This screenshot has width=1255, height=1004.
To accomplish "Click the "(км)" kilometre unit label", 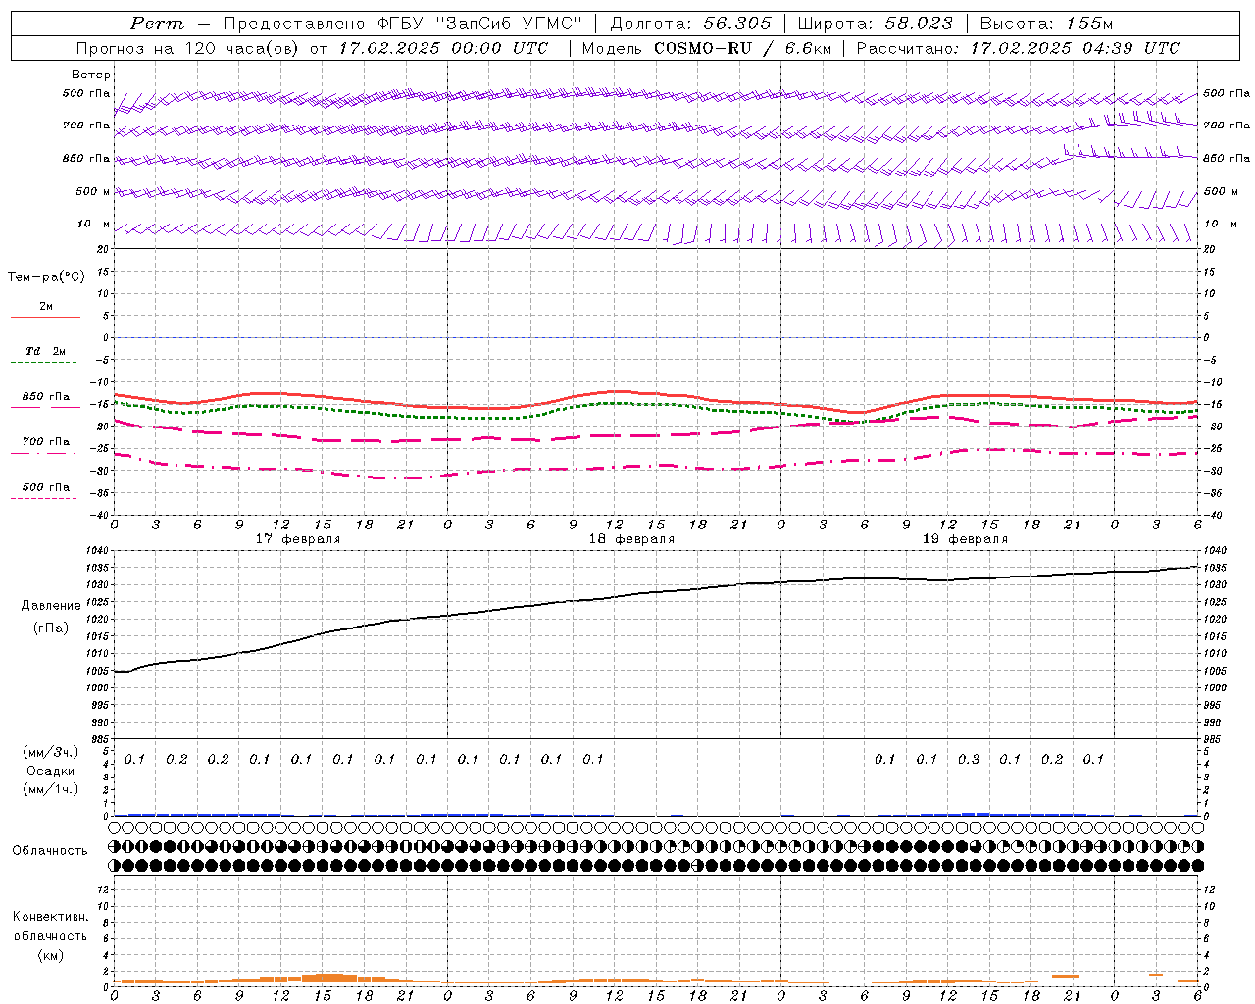I will 51,955.
